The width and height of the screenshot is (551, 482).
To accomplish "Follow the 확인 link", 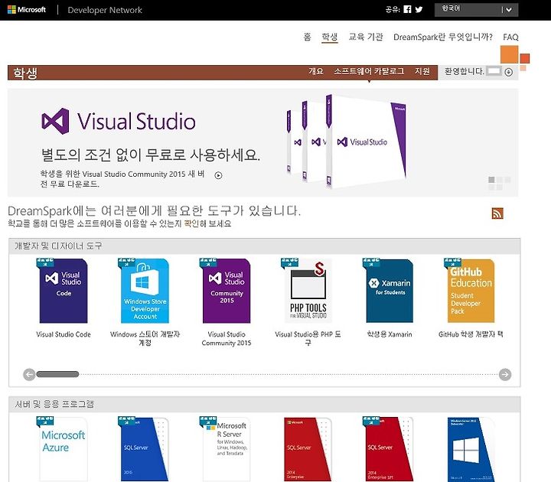I will 191,223.
